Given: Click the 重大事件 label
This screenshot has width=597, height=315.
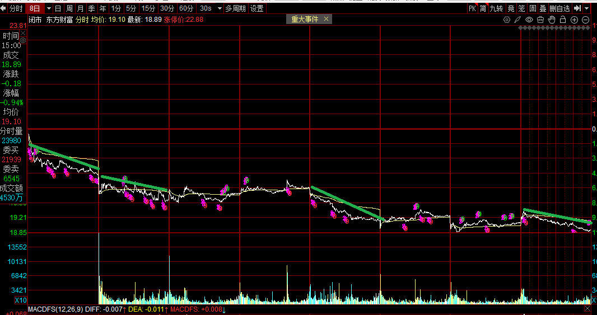Looking at the screenshot, I should [305, 19].
